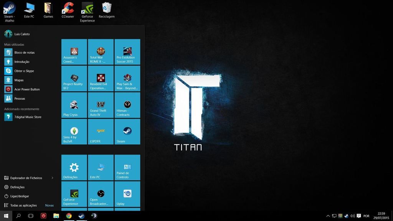Open the Luis Calisto user account menu
The width and height of the screenshot is (393, 221).
pos(17,34)
